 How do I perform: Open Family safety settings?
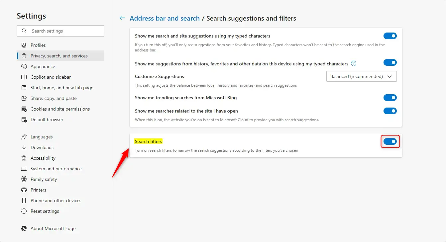(x=44, y=179)
